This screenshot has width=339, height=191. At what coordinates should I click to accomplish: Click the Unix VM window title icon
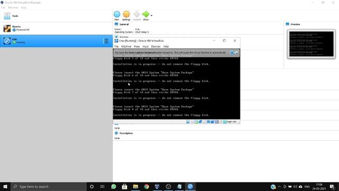click(117, 41)
